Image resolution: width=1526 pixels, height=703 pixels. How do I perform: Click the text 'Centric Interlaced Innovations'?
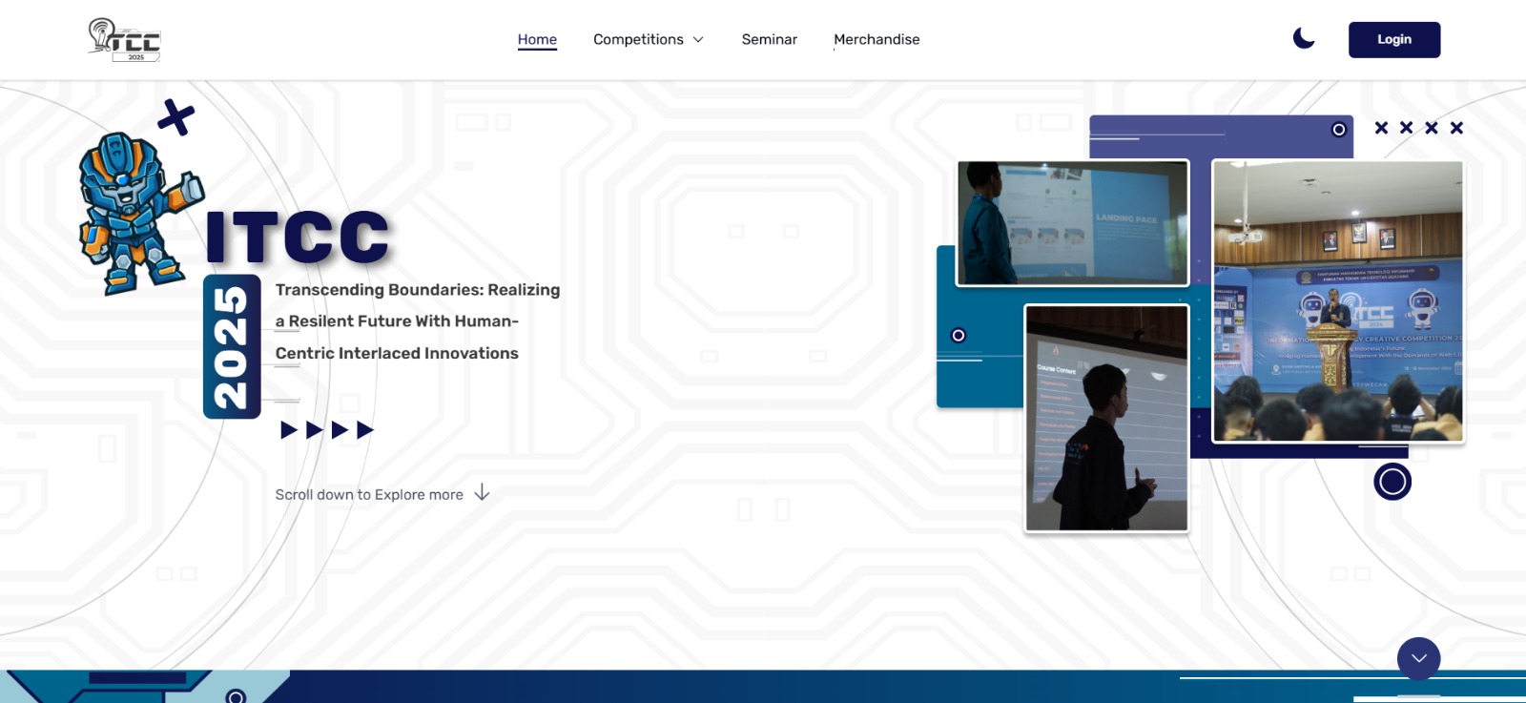[x=397, y=353]
